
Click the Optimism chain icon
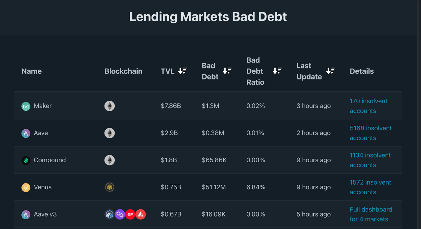coord(130,214)
